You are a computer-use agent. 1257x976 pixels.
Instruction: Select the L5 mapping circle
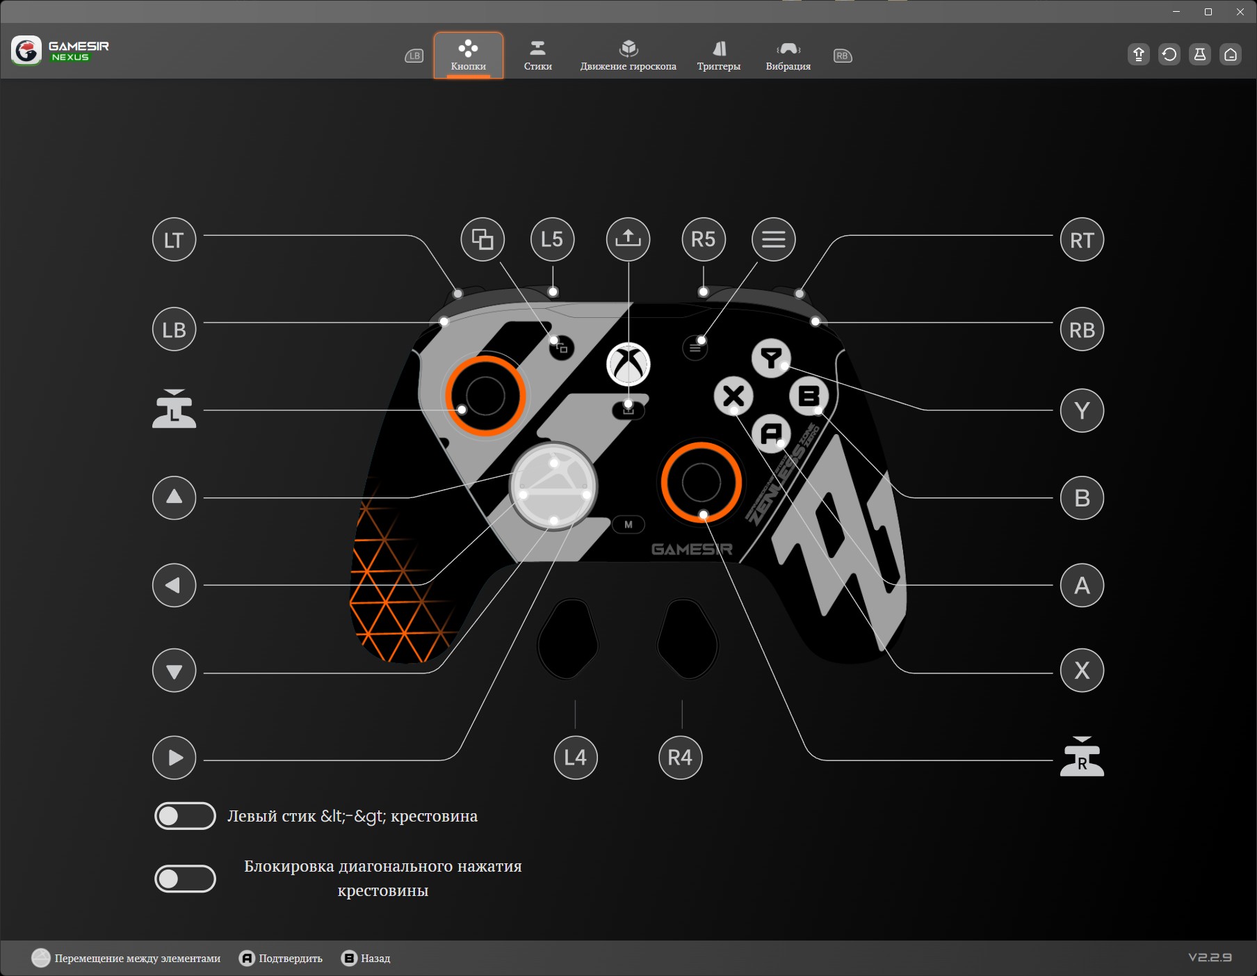tap(552, 239)
